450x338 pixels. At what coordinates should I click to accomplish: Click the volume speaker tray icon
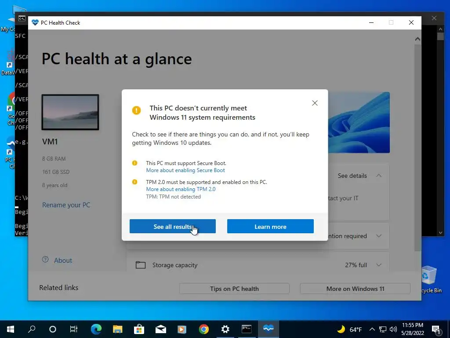click(393, 329)
